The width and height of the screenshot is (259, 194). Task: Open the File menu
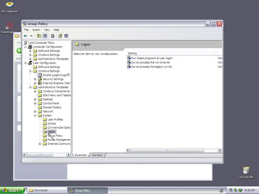click(26, 30)
